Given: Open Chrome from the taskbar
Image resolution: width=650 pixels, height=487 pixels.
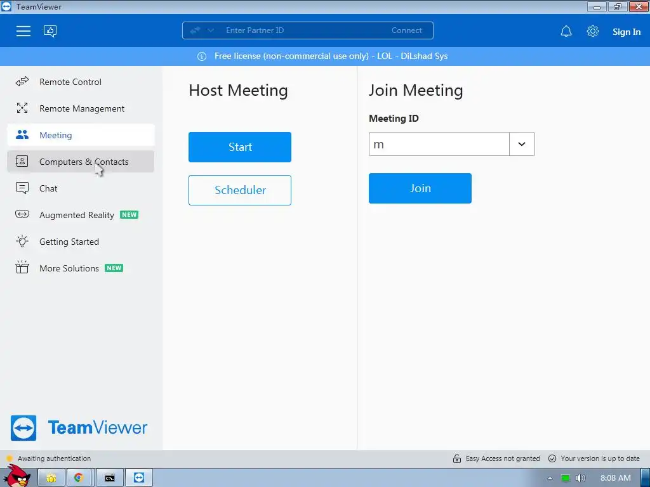Looking at the screenshot, I should coord(79,478).
